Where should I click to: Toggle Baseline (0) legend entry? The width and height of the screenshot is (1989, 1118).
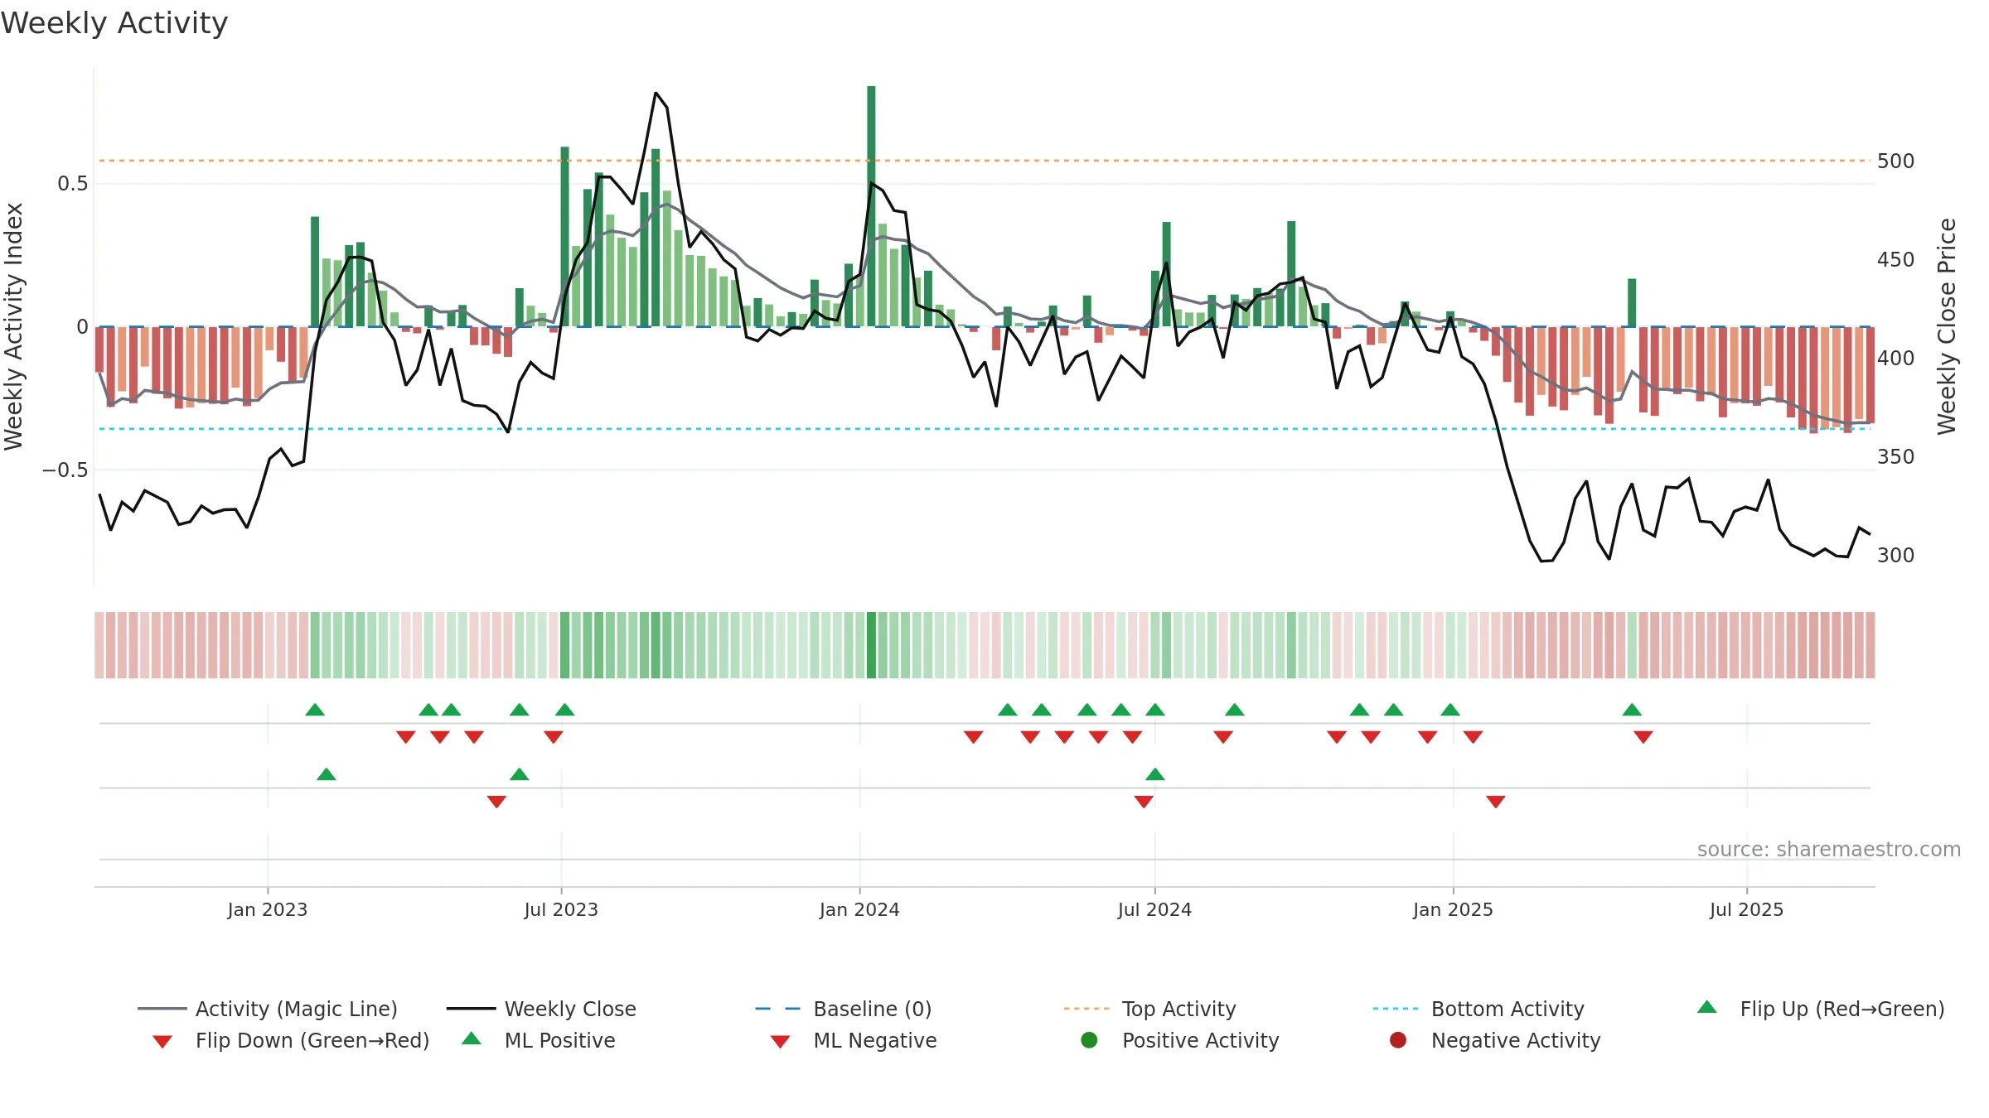844,1009
